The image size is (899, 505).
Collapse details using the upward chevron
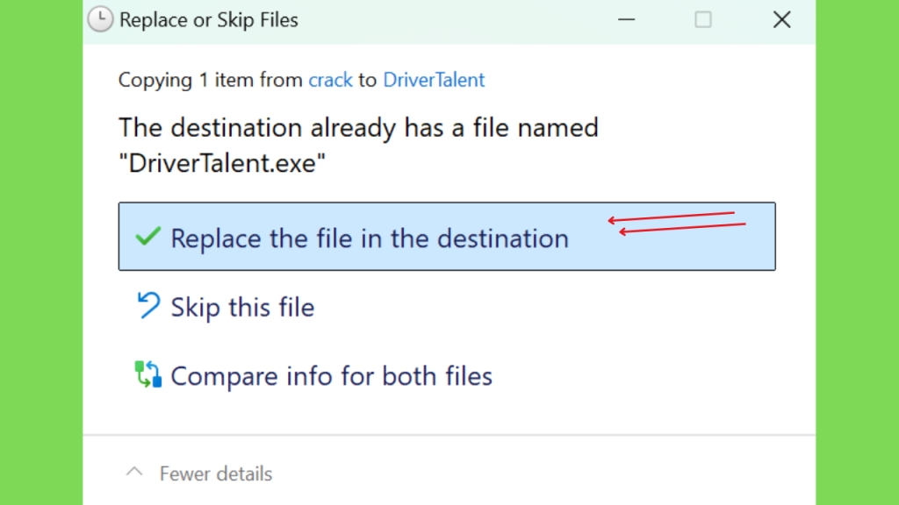click(x=134, y=473)
